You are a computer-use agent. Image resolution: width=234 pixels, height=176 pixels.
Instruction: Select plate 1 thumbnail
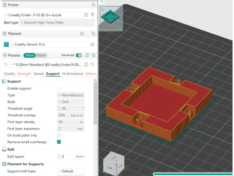(x=111, y=17)
